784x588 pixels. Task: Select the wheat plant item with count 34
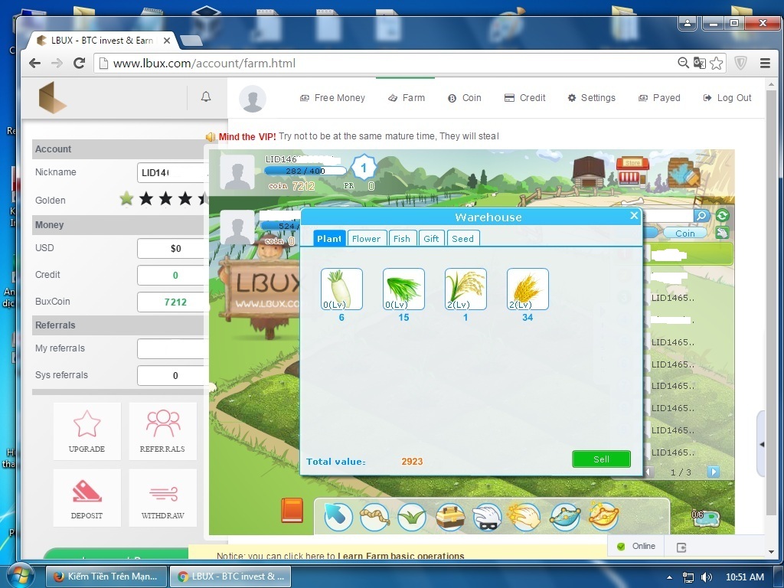528,289
